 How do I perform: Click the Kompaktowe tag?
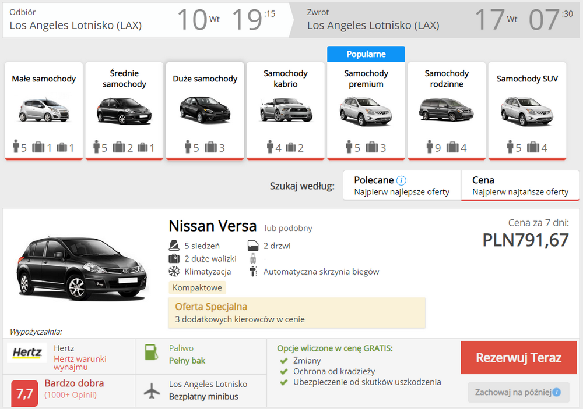pyautogui.click(x=197, y=287)
